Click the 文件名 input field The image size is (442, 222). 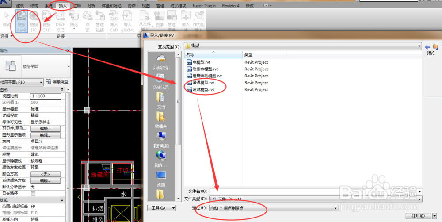pos(313,192)
